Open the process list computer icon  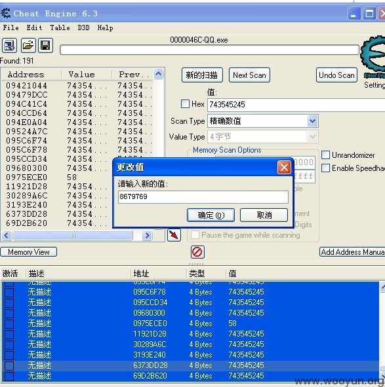(x=9, y=45)
